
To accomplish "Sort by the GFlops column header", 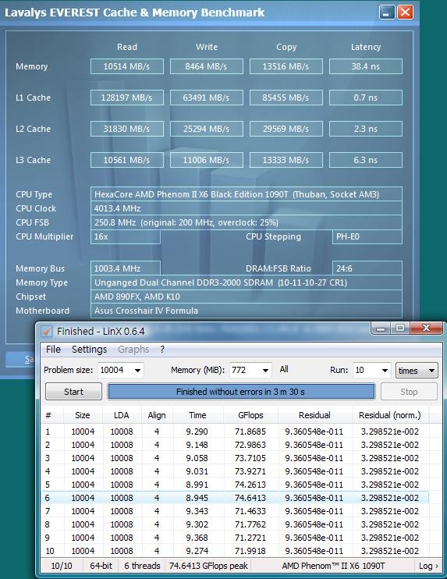I will (x=250, y=415).
